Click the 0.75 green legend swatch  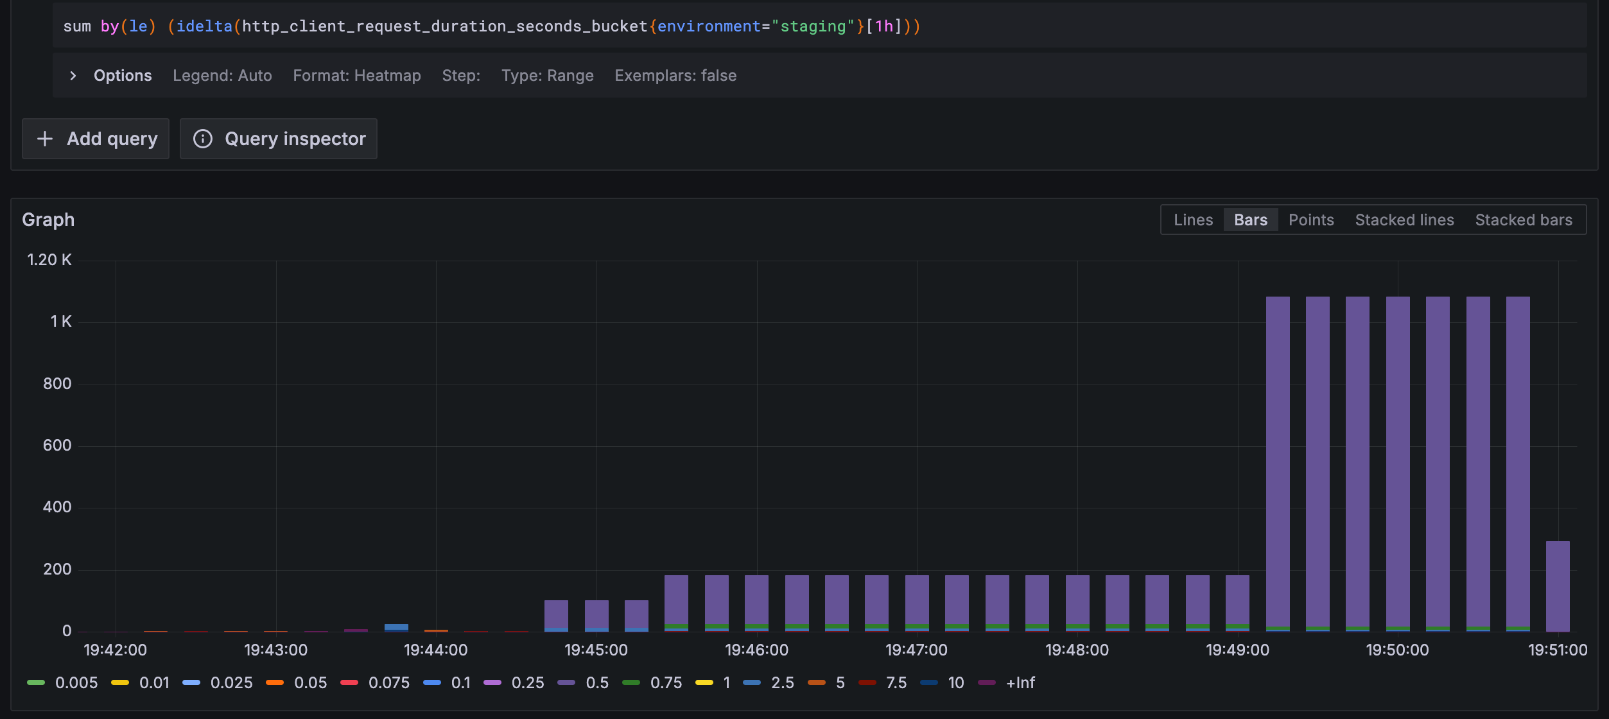(x=631, y=683)
